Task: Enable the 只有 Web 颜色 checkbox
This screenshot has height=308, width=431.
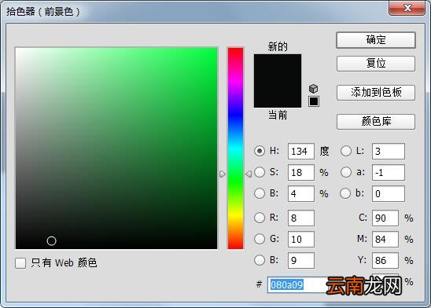Action: pyautogui.click(x=20, y=262)
